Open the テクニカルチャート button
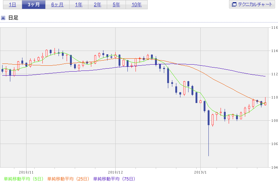Screen dimensions: 278x182 252,4
